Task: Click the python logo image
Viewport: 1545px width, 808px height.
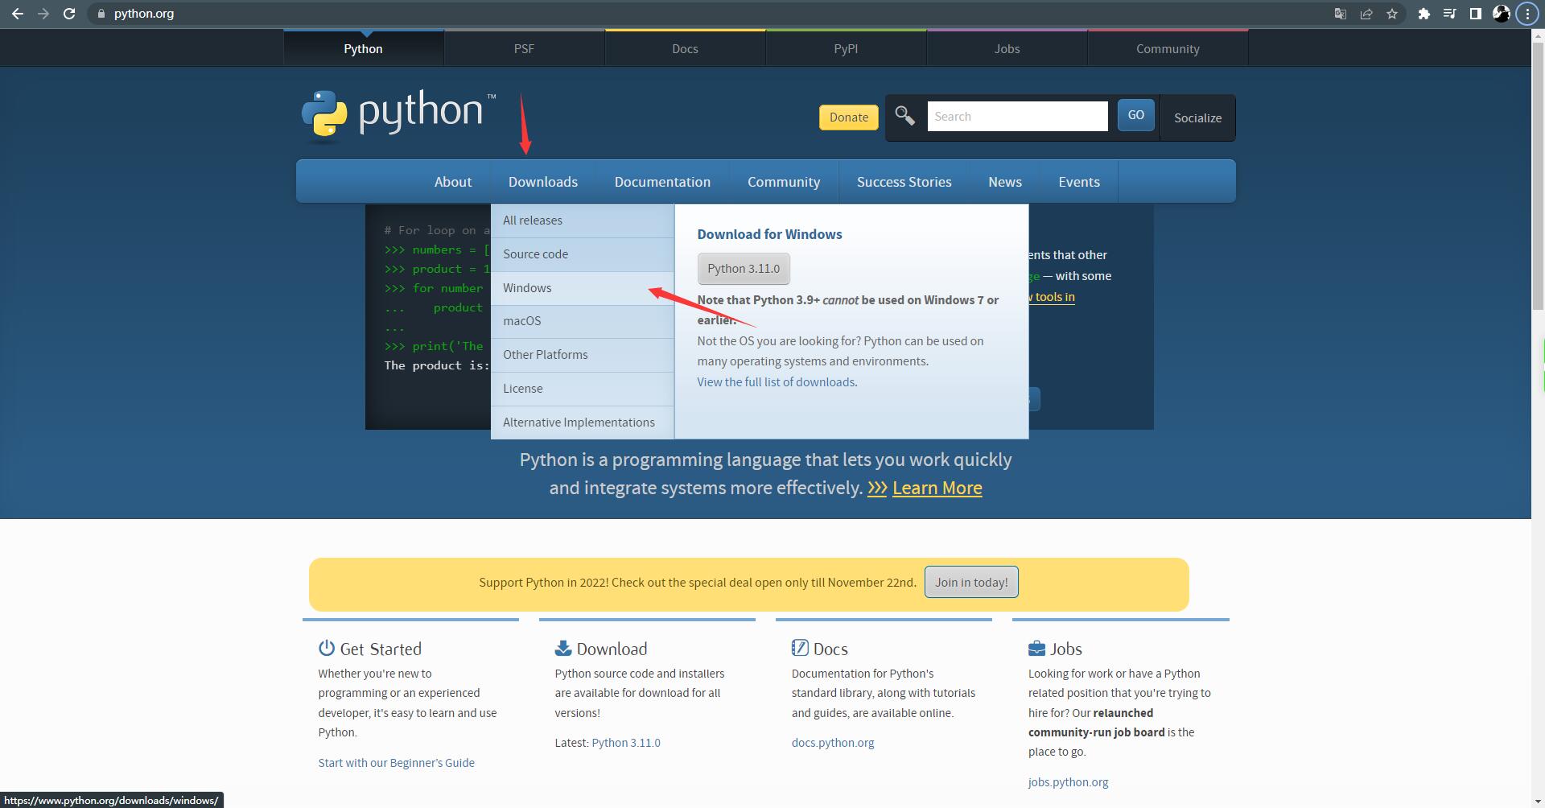Action: coord(399,117)
